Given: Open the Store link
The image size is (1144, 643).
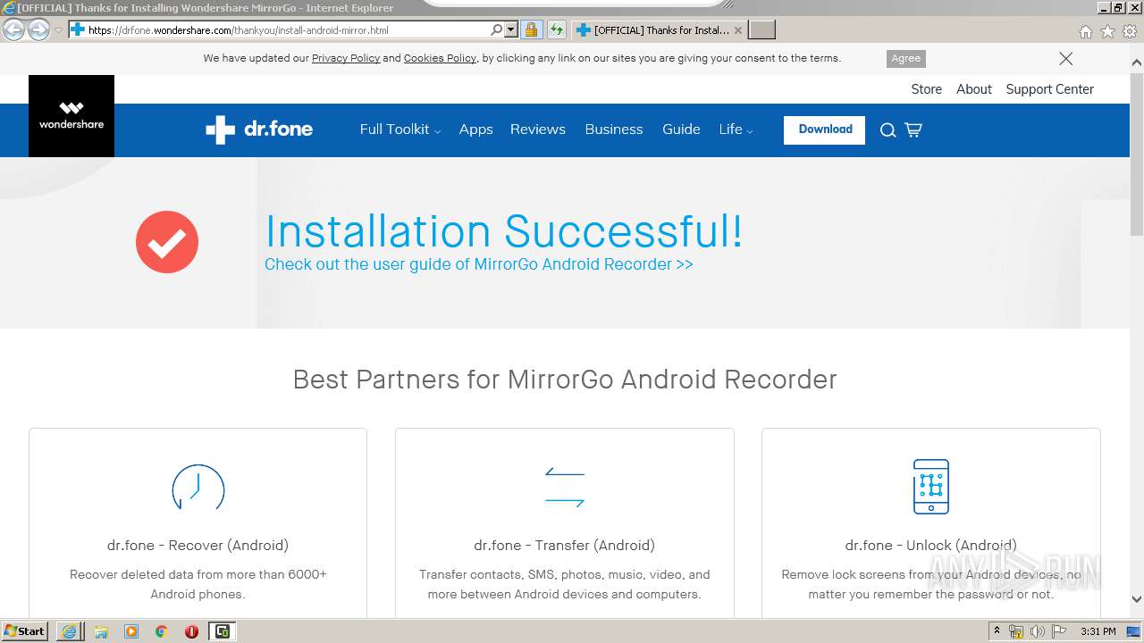Looking at the screenshot, I should tap(926, 89).
